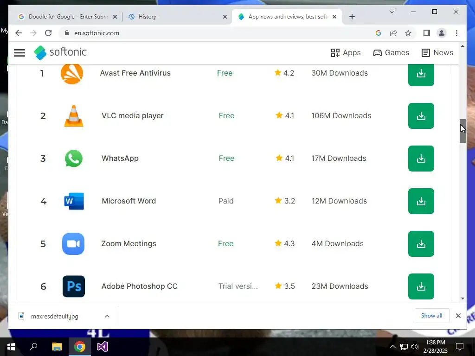Open a new browser tab
This screenshot has width=475, height=356.
[352, 17]
